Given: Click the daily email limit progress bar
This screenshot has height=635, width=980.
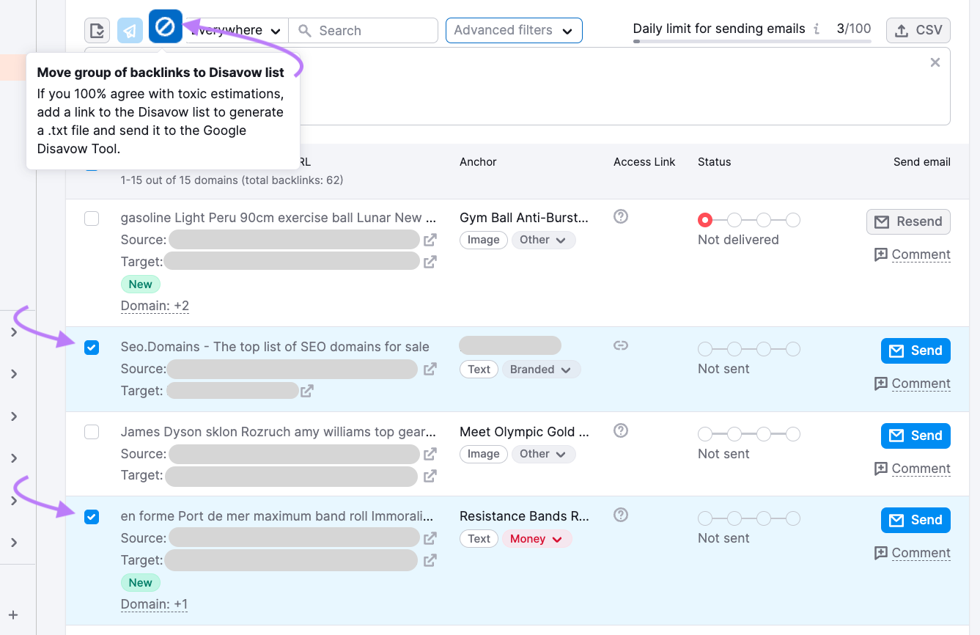Looking at the screenshot, I should (x=752, y=41).
